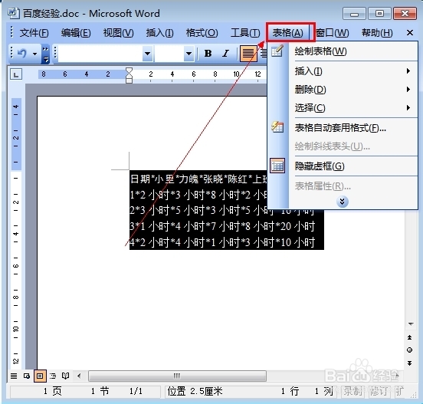Click the Undo toolbar icon

pos(22,53)
